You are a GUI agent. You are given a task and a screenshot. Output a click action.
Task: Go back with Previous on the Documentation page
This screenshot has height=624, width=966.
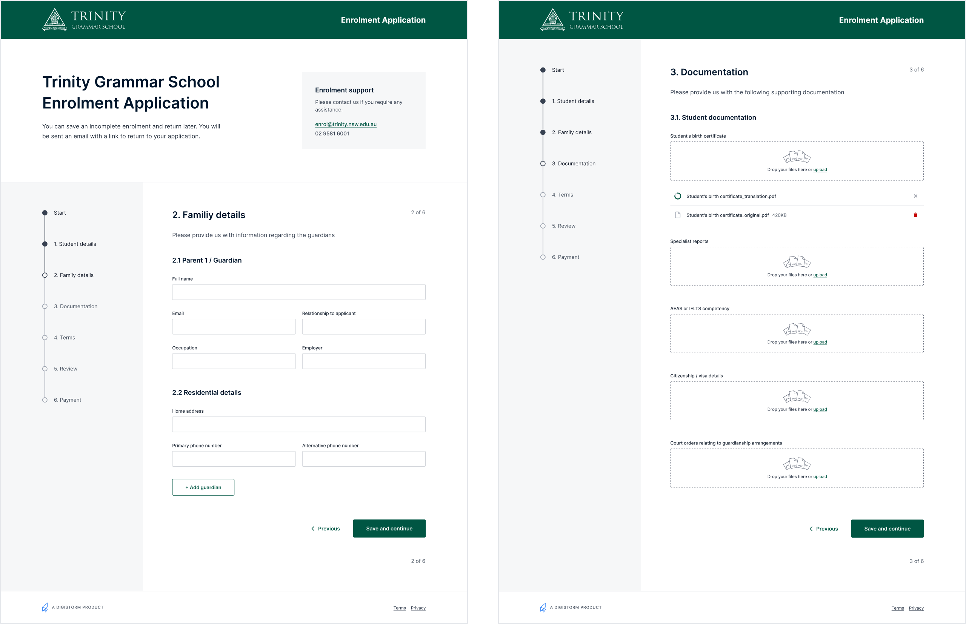823,529
